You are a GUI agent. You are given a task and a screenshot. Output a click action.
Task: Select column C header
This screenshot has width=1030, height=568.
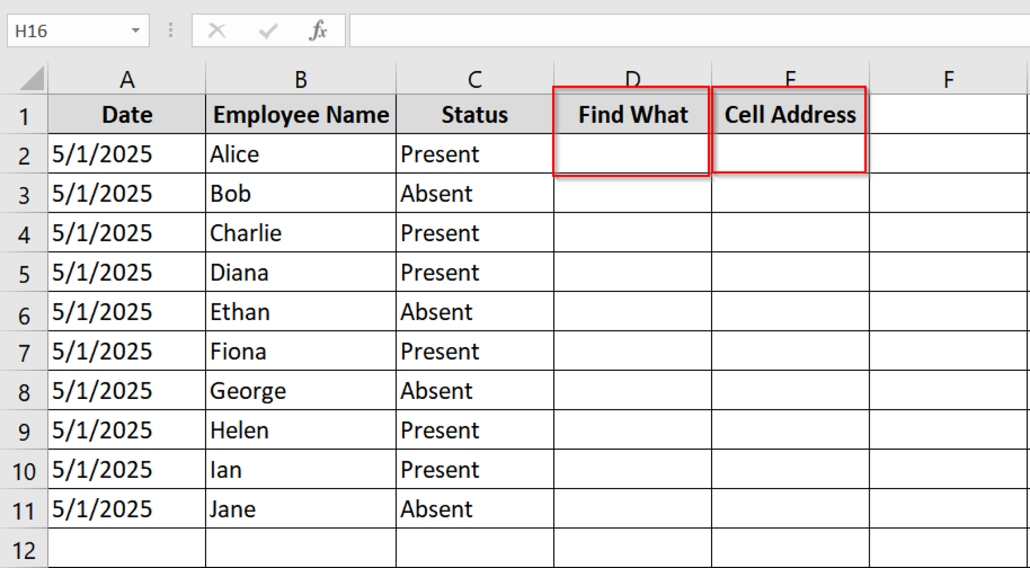[x=474, y=78]
